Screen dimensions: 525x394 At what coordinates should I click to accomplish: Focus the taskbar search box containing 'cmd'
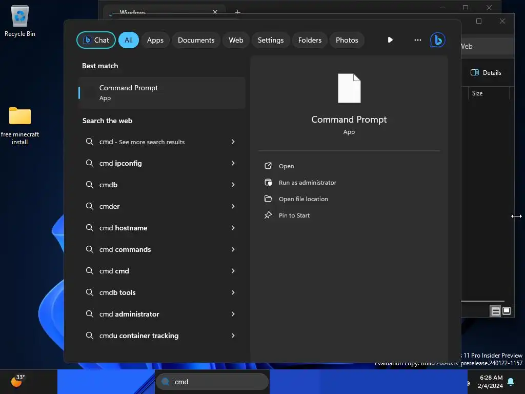[212, 382]
